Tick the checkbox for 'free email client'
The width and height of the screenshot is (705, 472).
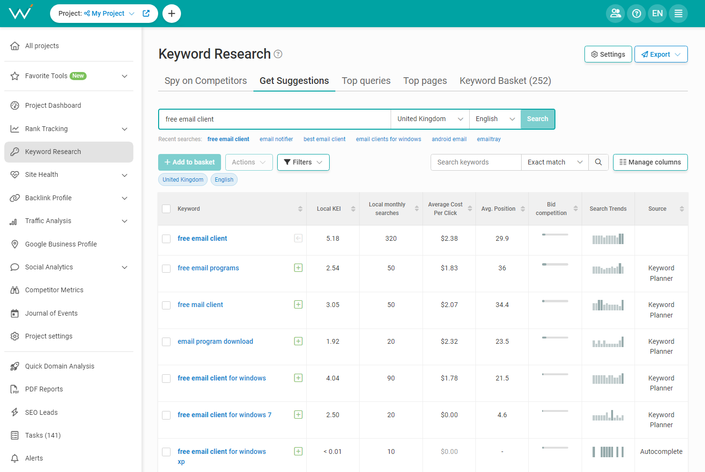point(166,239)
